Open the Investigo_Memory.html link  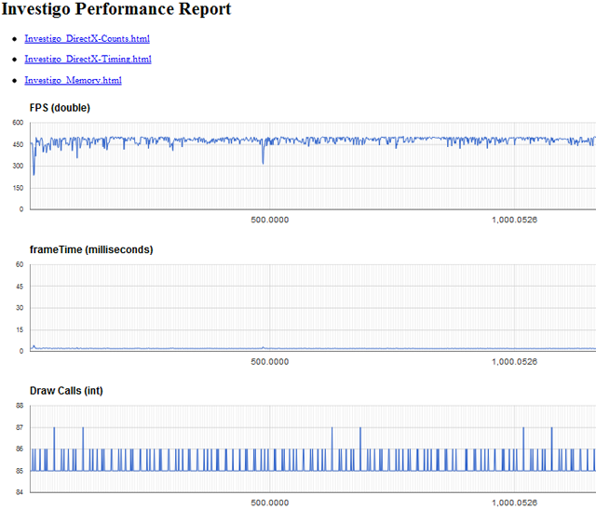pyautogui.click(x=73, y=80)
